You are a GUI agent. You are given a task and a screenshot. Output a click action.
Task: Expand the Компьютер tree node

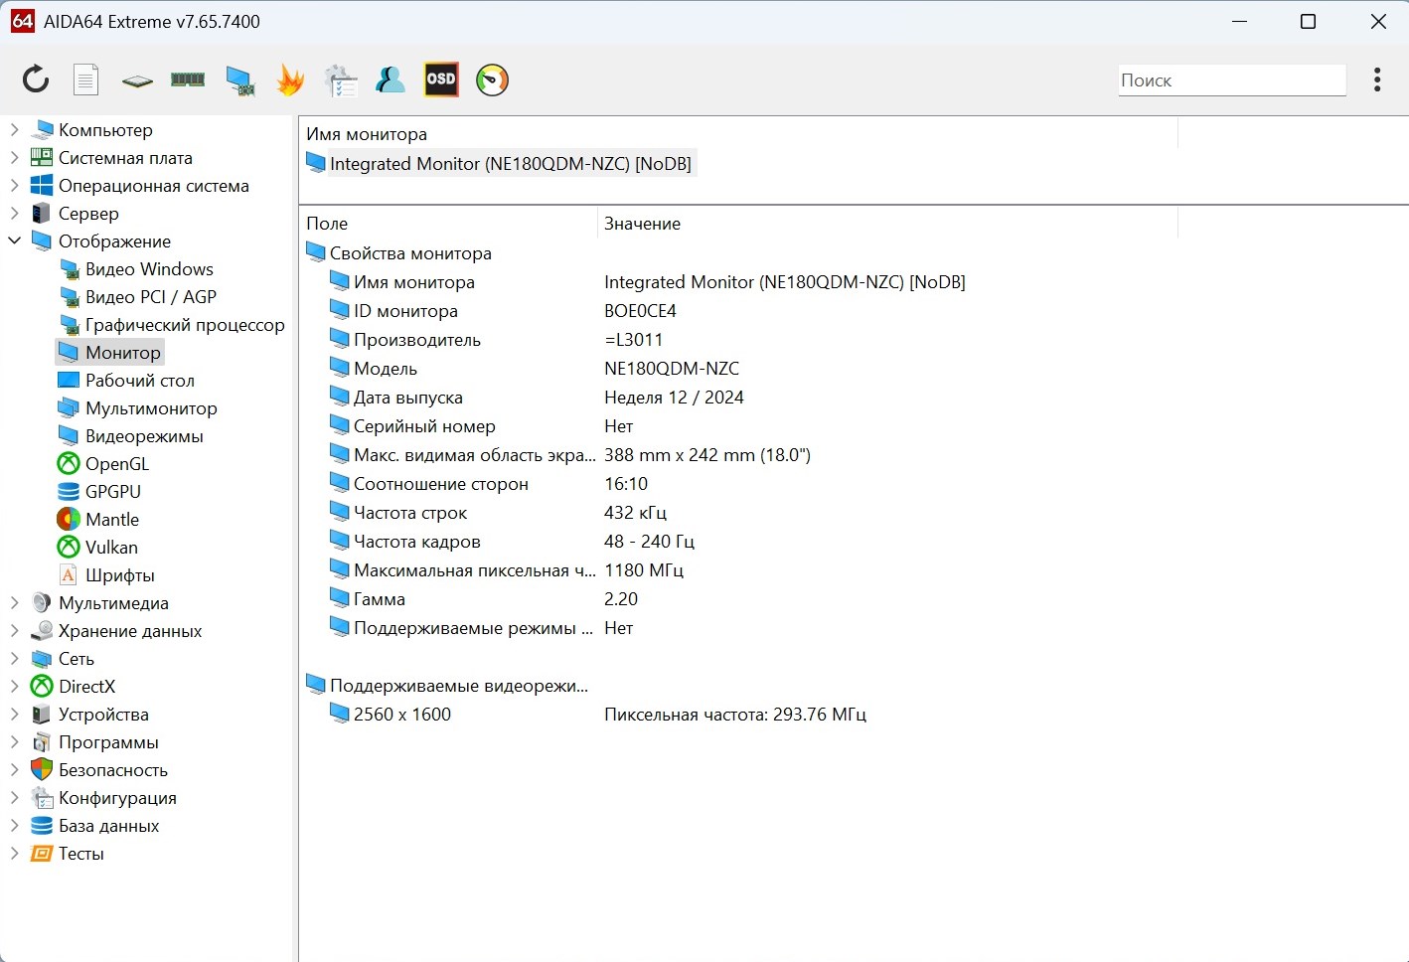click(14, 130)
